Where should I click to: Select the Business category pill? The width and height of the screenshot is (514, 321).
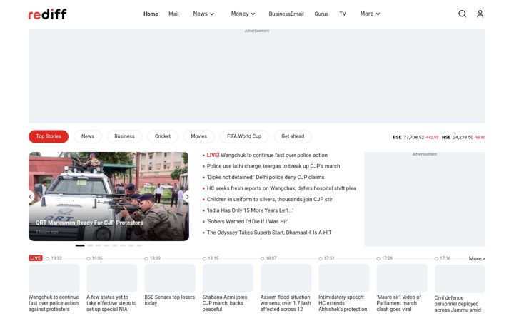tap(124, 136)
